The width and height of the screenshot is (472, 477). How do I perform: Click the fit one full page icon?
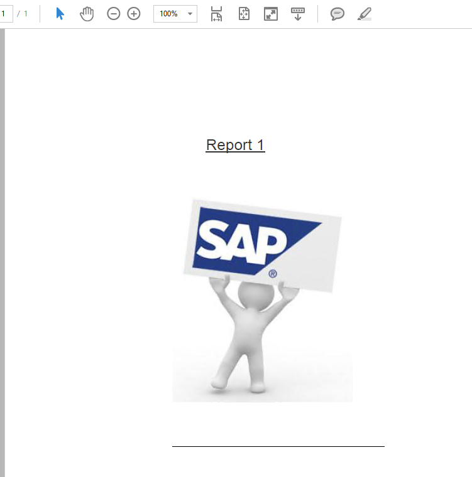point(244,13)
